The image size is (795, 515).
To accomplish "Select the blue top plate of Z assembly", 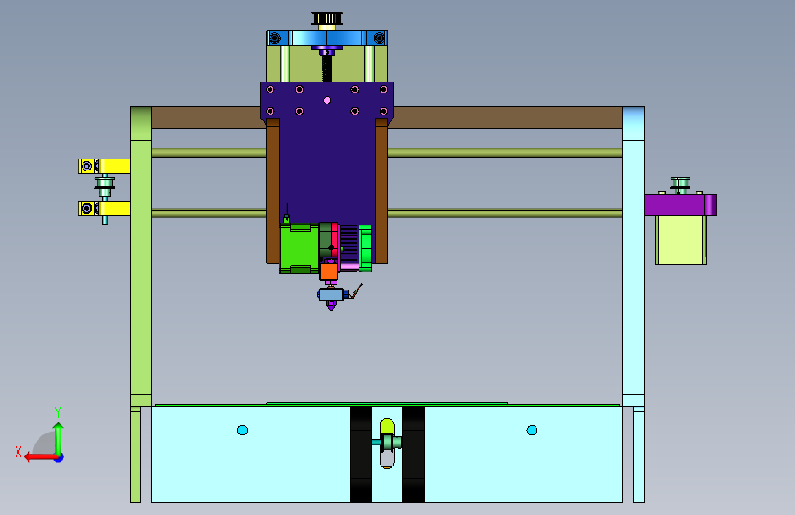I will click(327, 38).
